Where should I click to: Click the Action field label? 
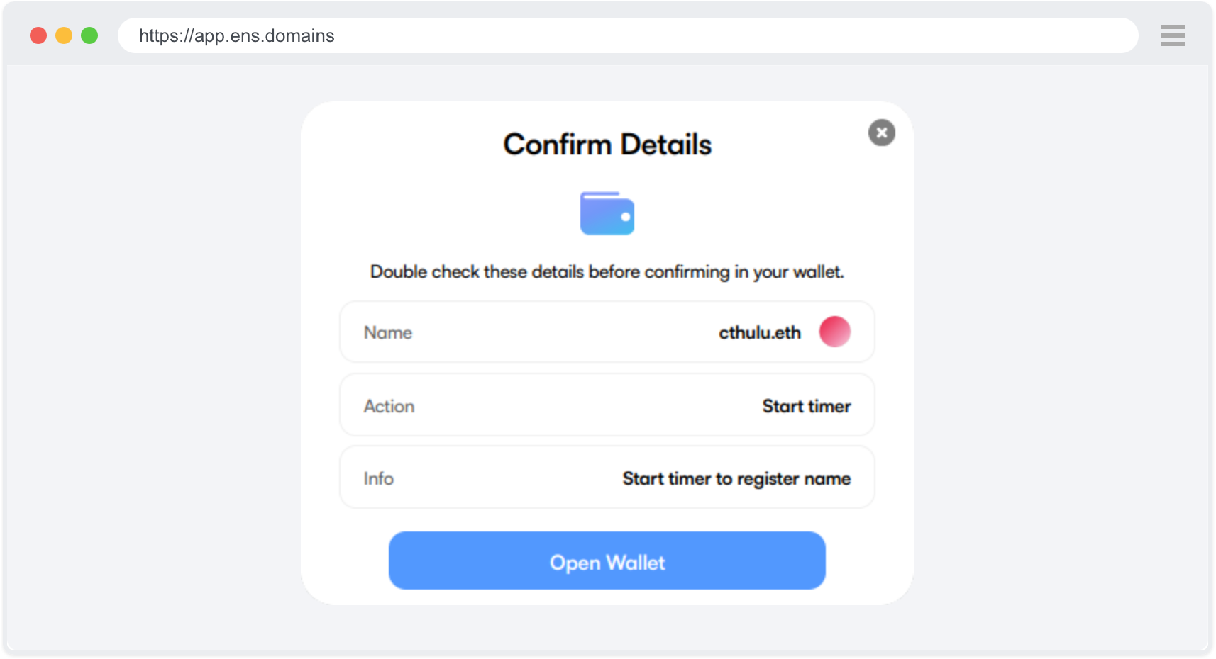coord(389,406)
